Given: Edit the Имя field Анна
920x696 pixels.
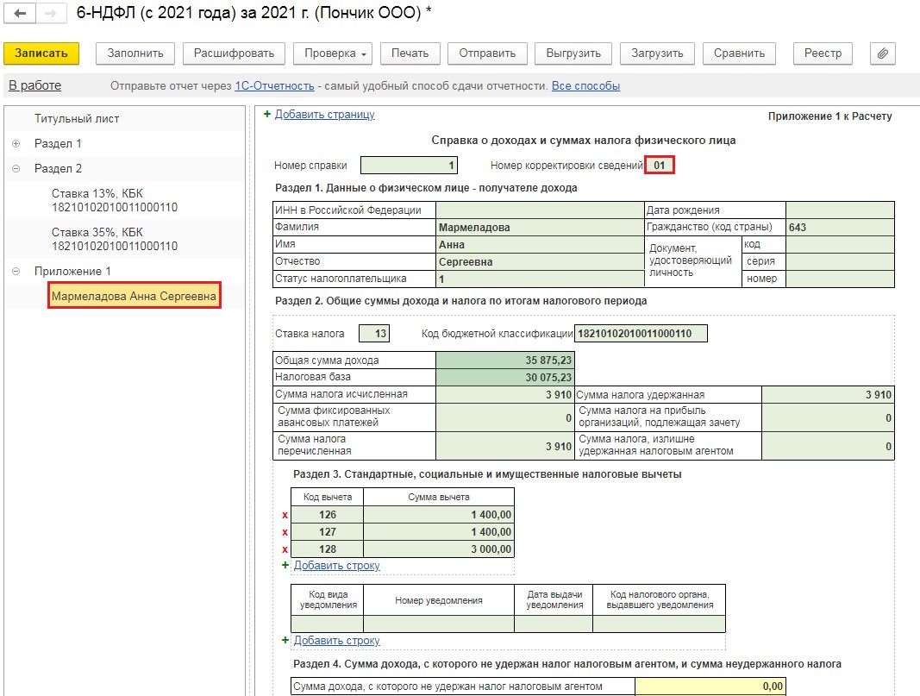Looking at the screenshot, I should (x=540, y=245).
